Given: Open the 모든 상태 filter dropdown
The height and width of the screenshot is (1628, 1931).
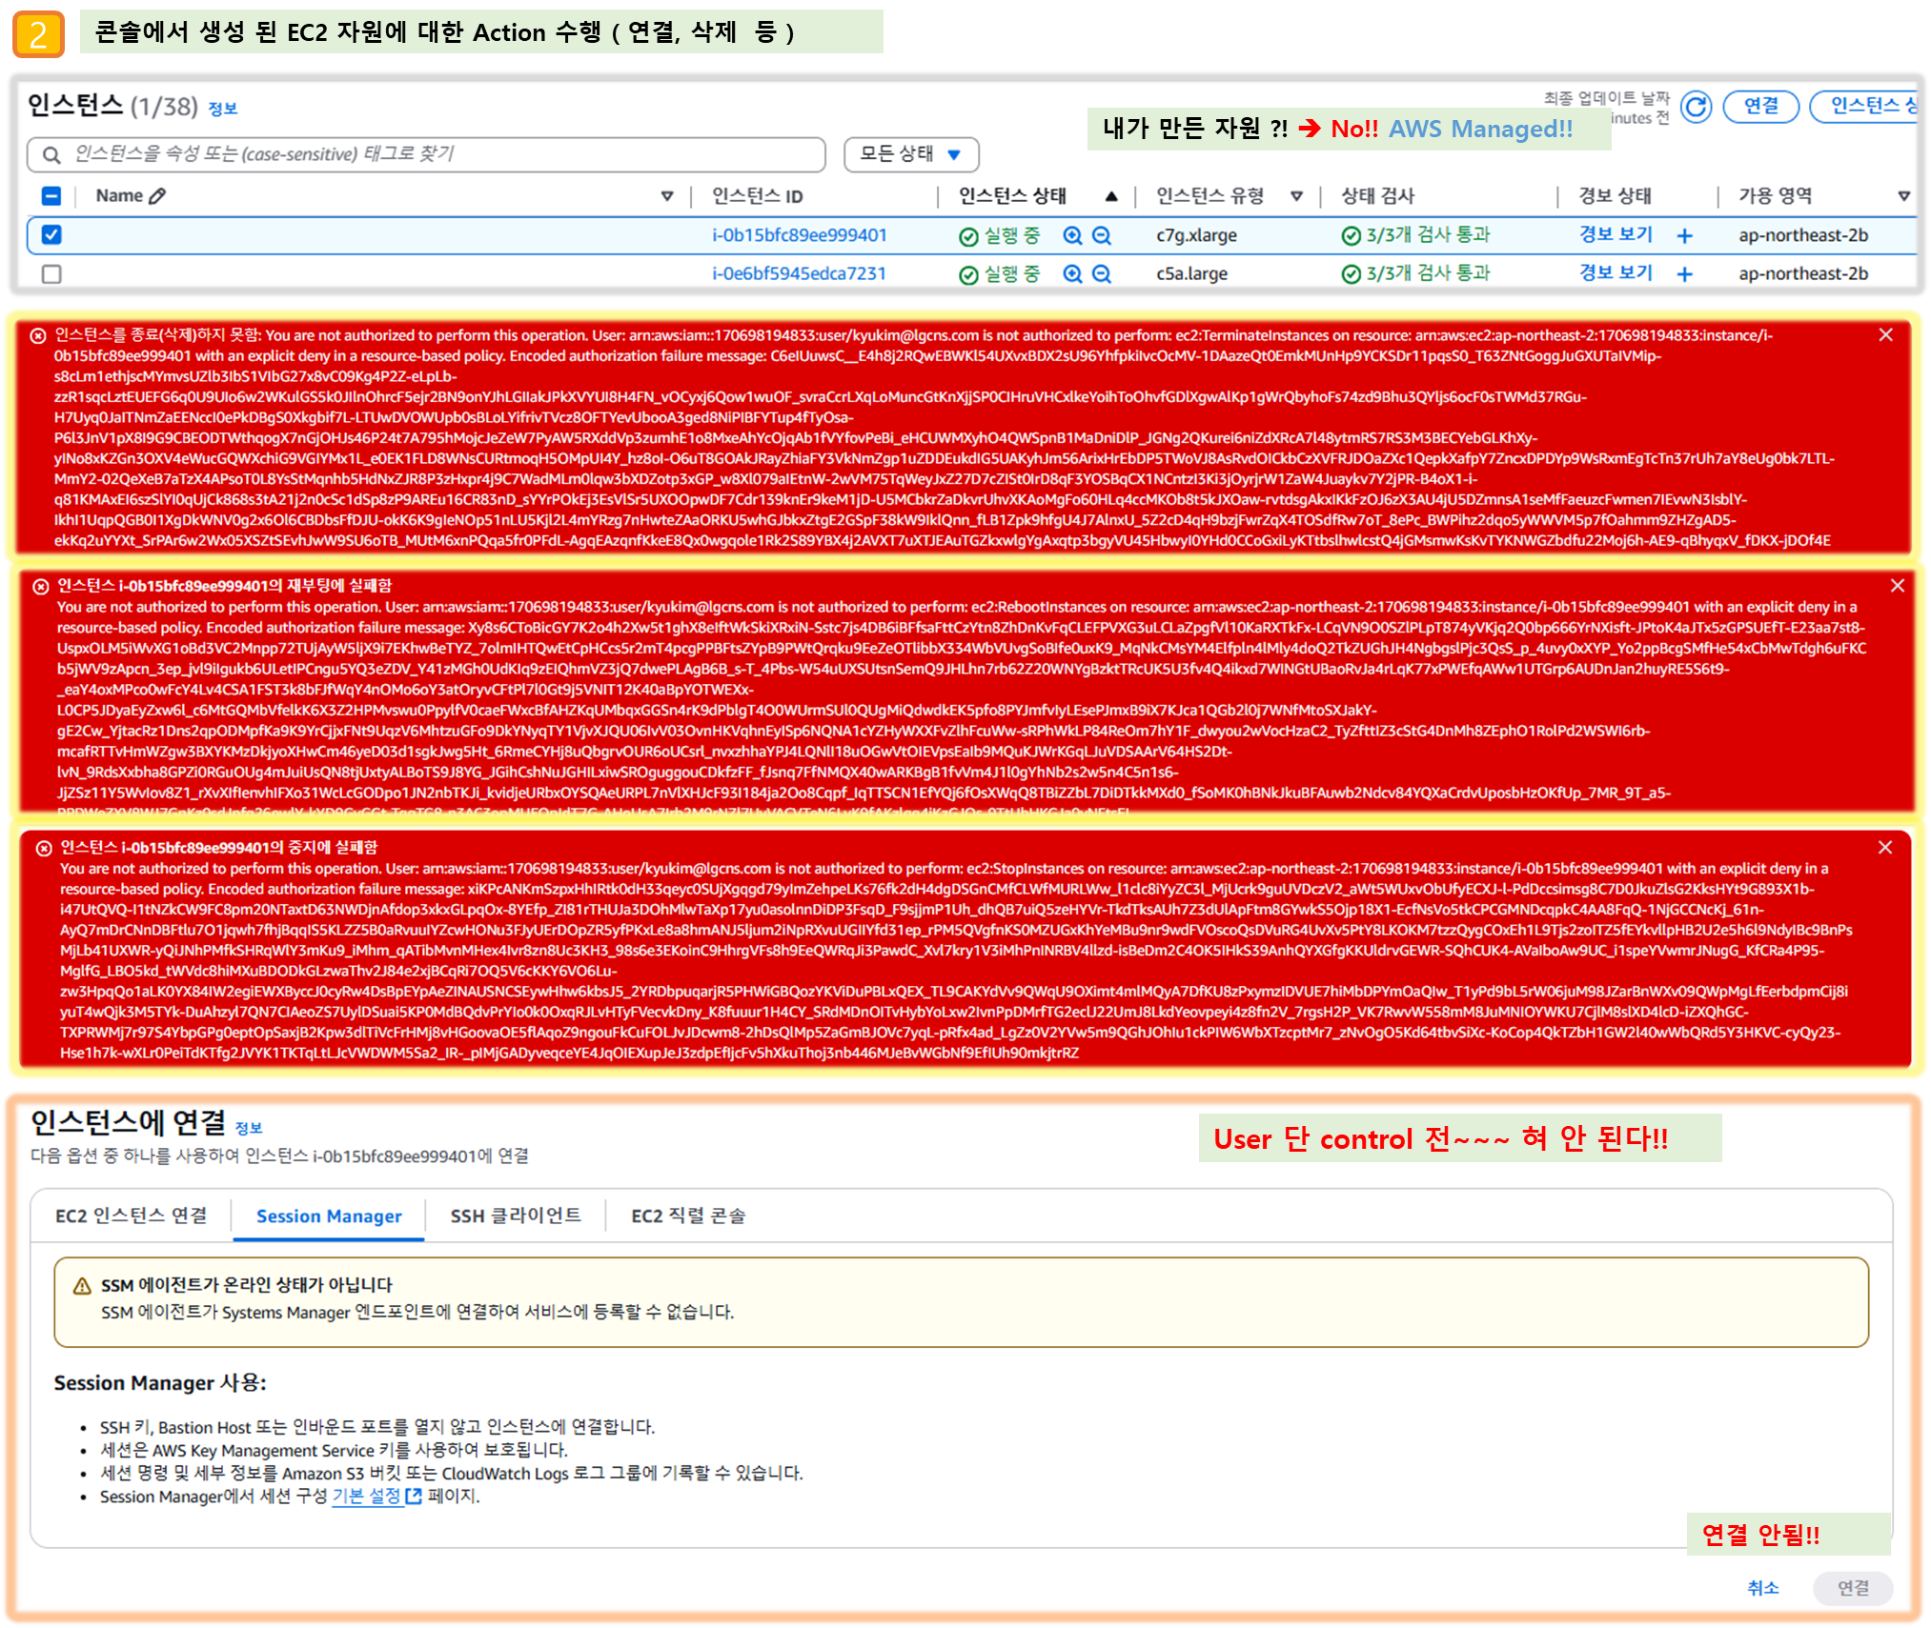Looking at the screenshot, I should point(911,154).
